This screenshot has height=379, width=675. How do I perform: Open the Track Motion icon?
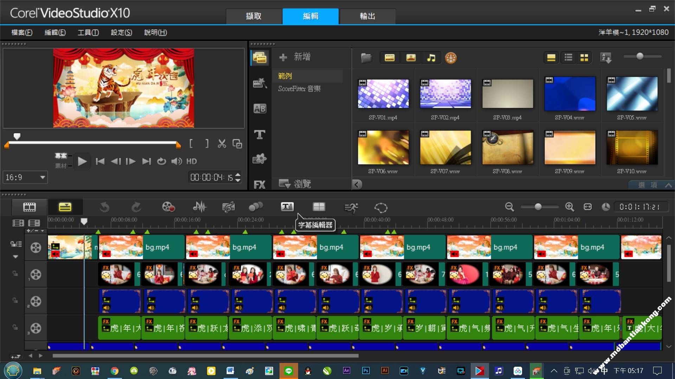(x=256, y=207)
